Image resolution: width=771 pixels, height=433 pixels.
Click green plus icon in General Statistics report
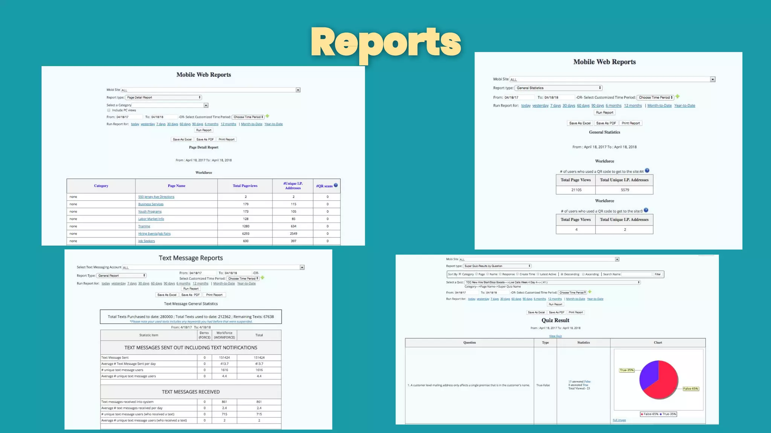pyautogui.click(x=678, y=97)
